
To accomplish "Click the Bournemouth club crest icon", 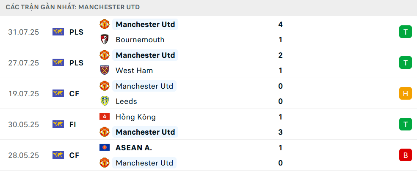I will (x=105, y=40).
